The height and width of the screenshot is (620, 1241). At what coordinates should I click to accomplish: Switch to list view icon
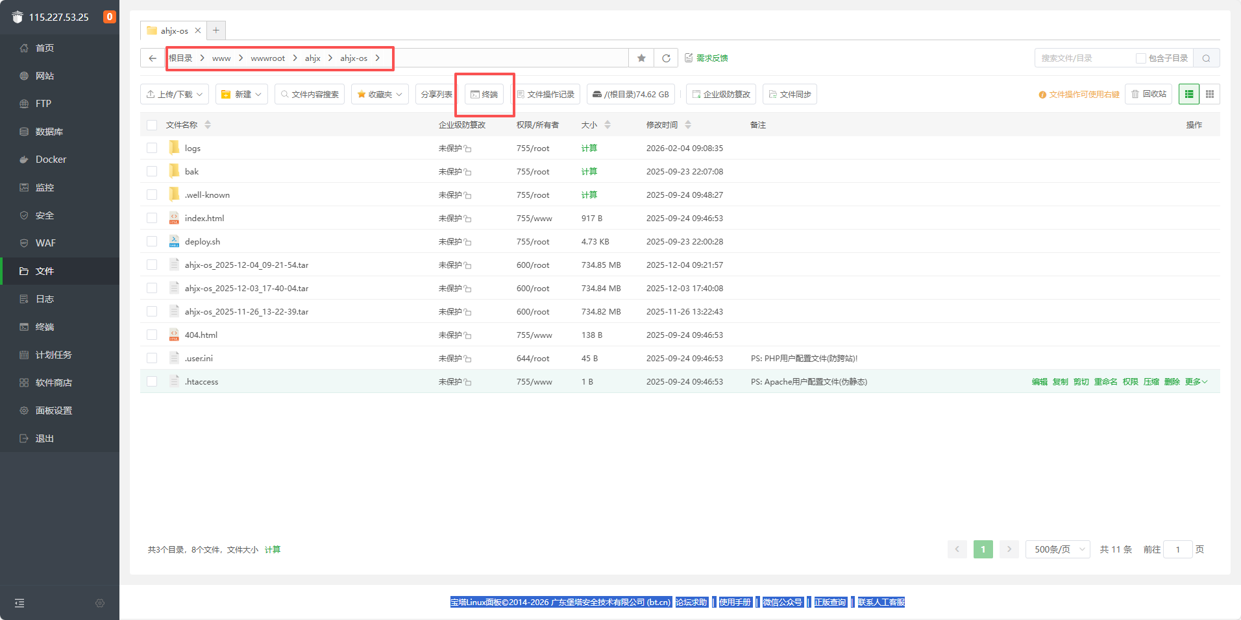point(1189,94)
